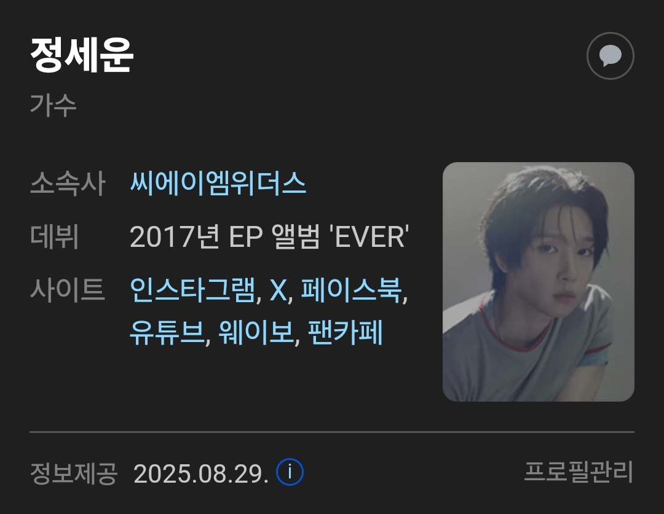Click the 정보제공 label
The image size is (664, 514).
[74, 472]
